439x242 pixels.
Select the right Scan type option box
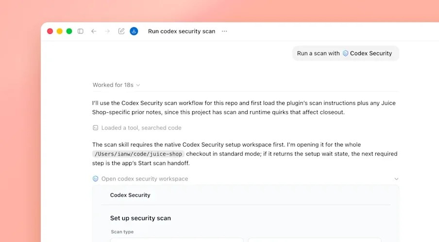[314, 240]
